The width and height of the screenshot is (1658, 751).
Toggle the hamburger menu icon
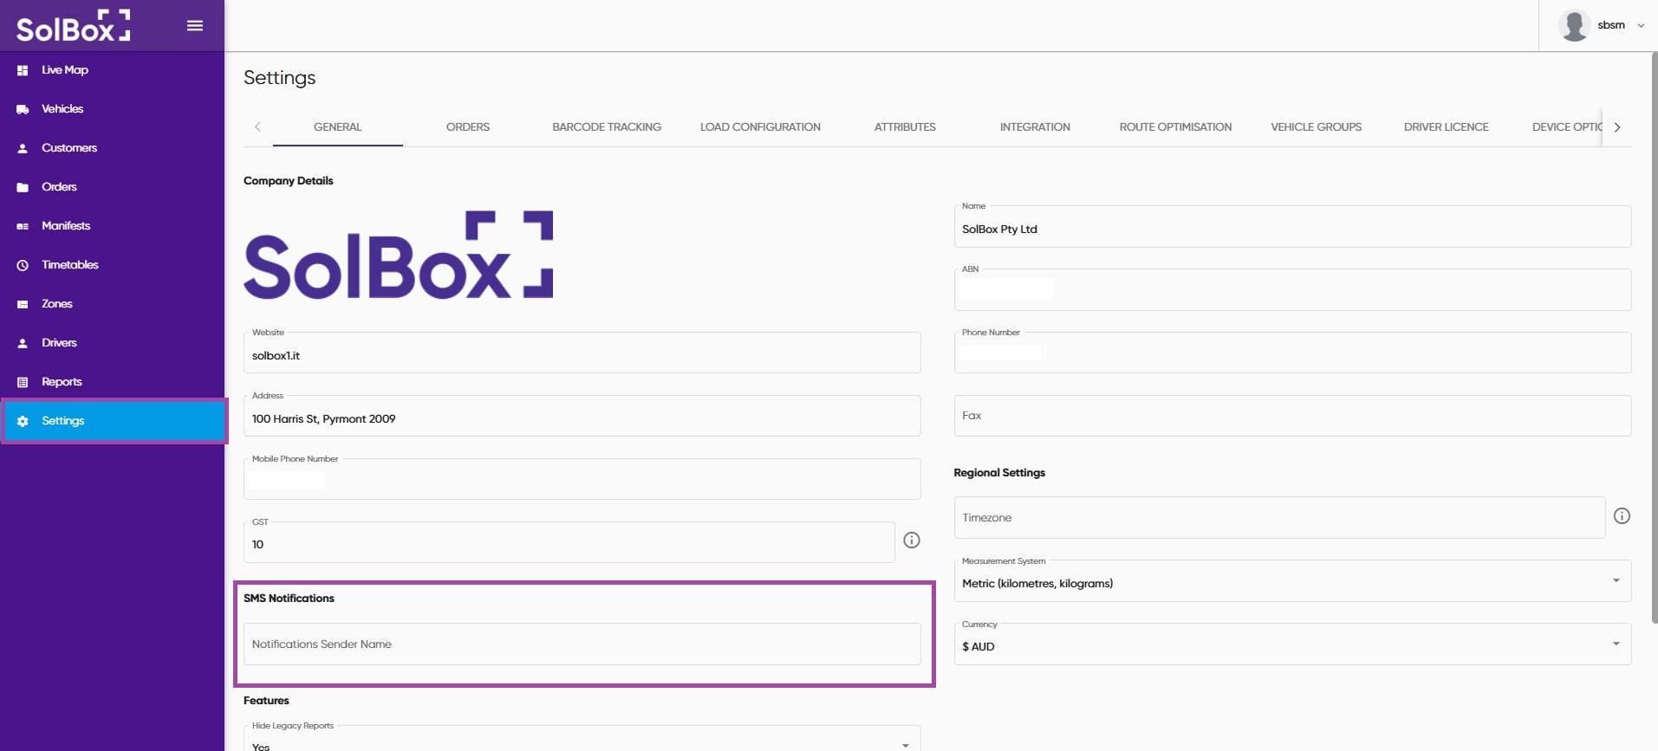(195, 26)
